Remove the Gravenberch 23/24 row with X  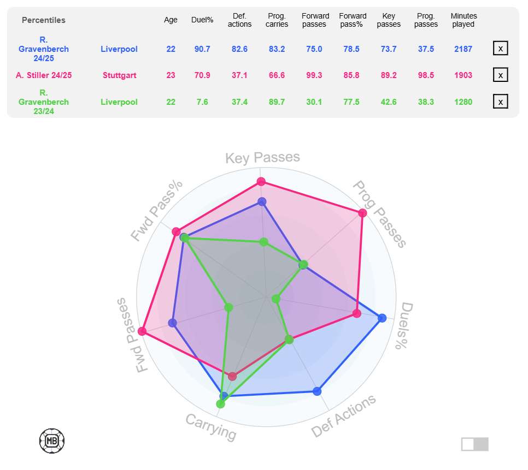[500, 102]
